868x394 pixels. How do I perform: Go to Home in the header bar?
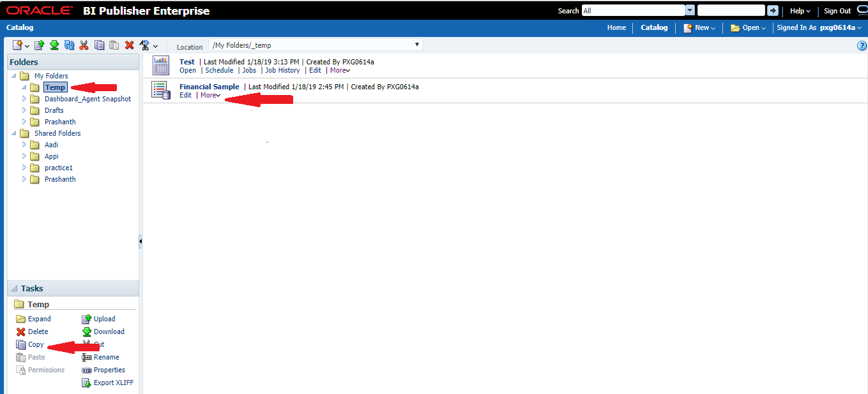pos(616,28)
